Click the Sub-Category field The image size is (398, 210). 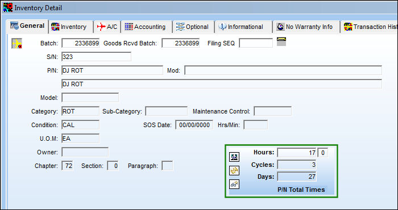(x=166, y=111)
